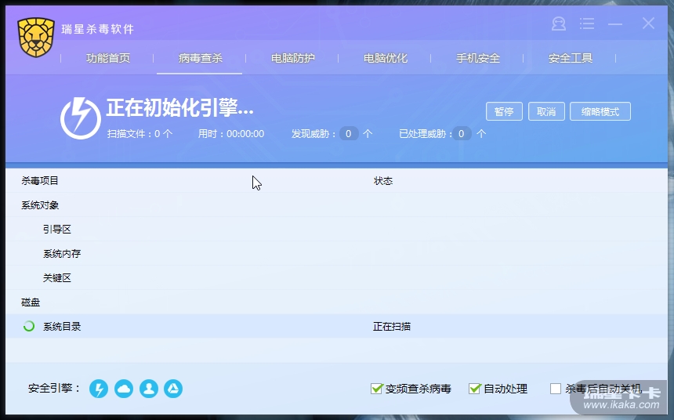This screenshot has width=674, height=420.
Task: Click the 用时 elapsed time text
Action: coord(231,134)
